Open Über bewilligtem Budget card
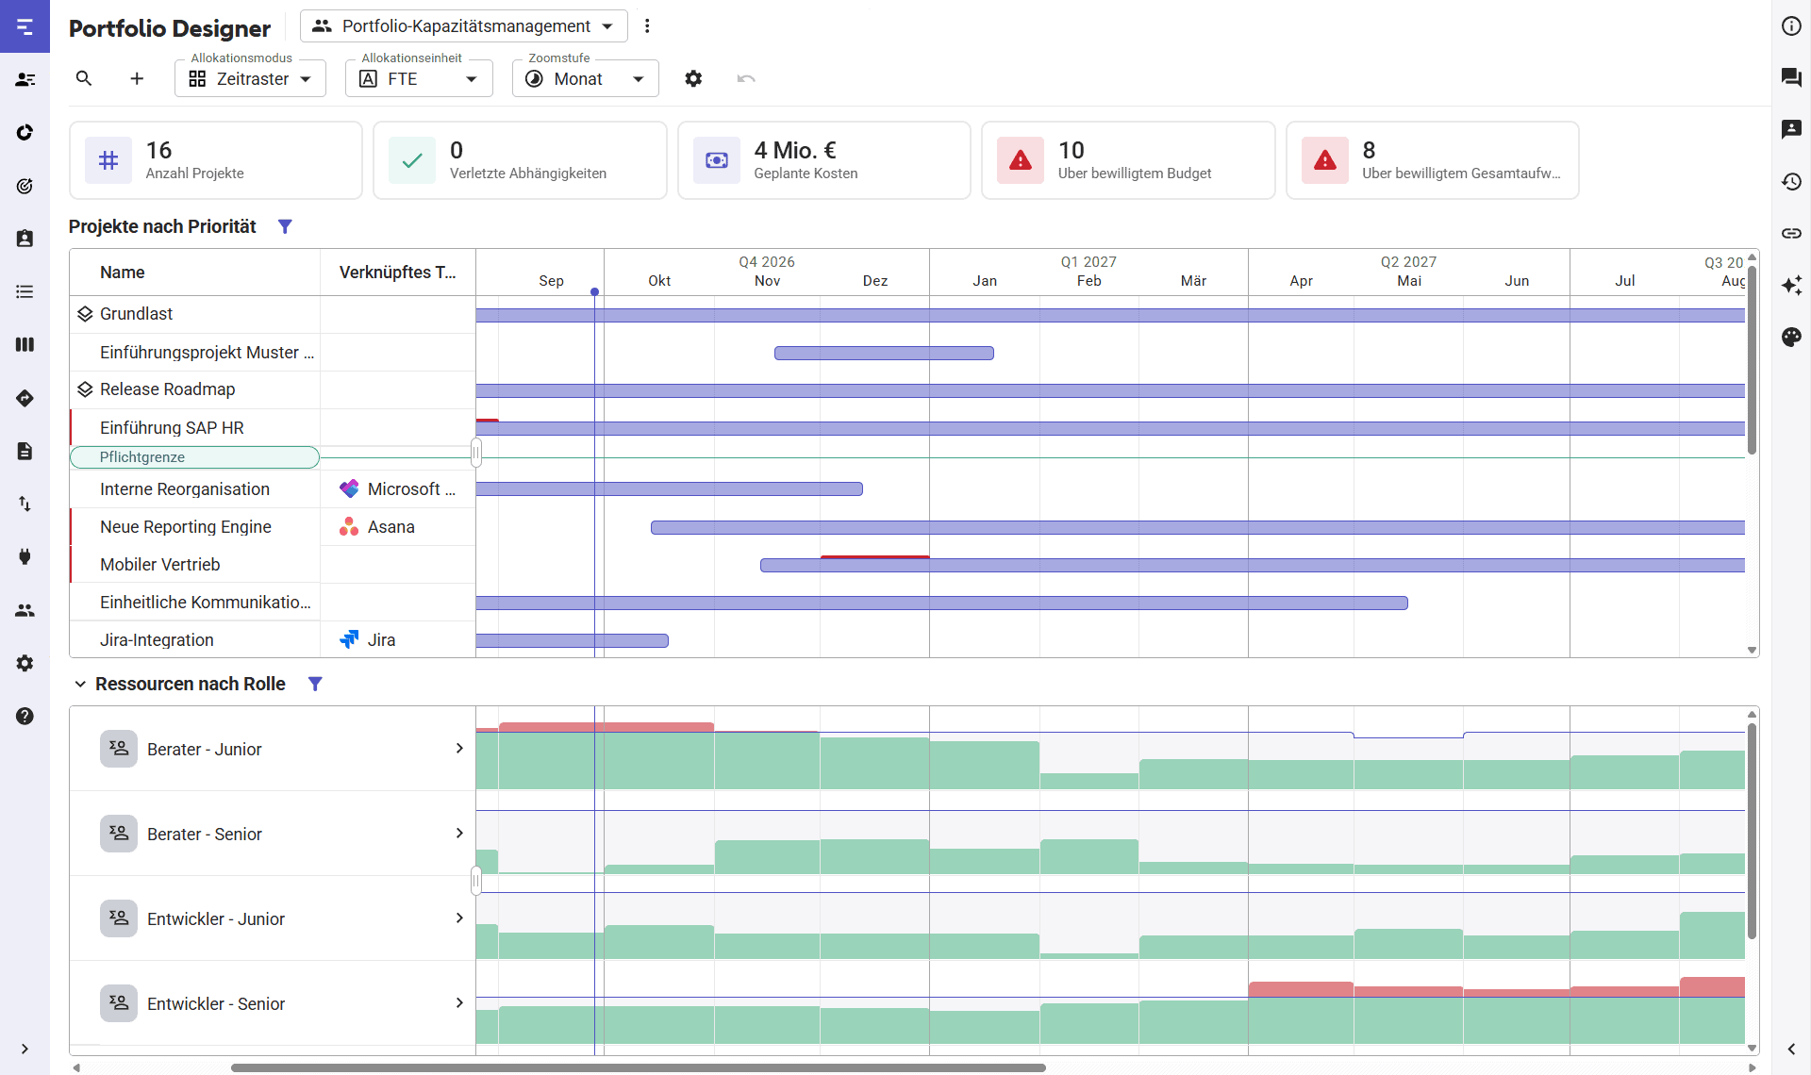1811x1075 pixels. [1128, 160]
